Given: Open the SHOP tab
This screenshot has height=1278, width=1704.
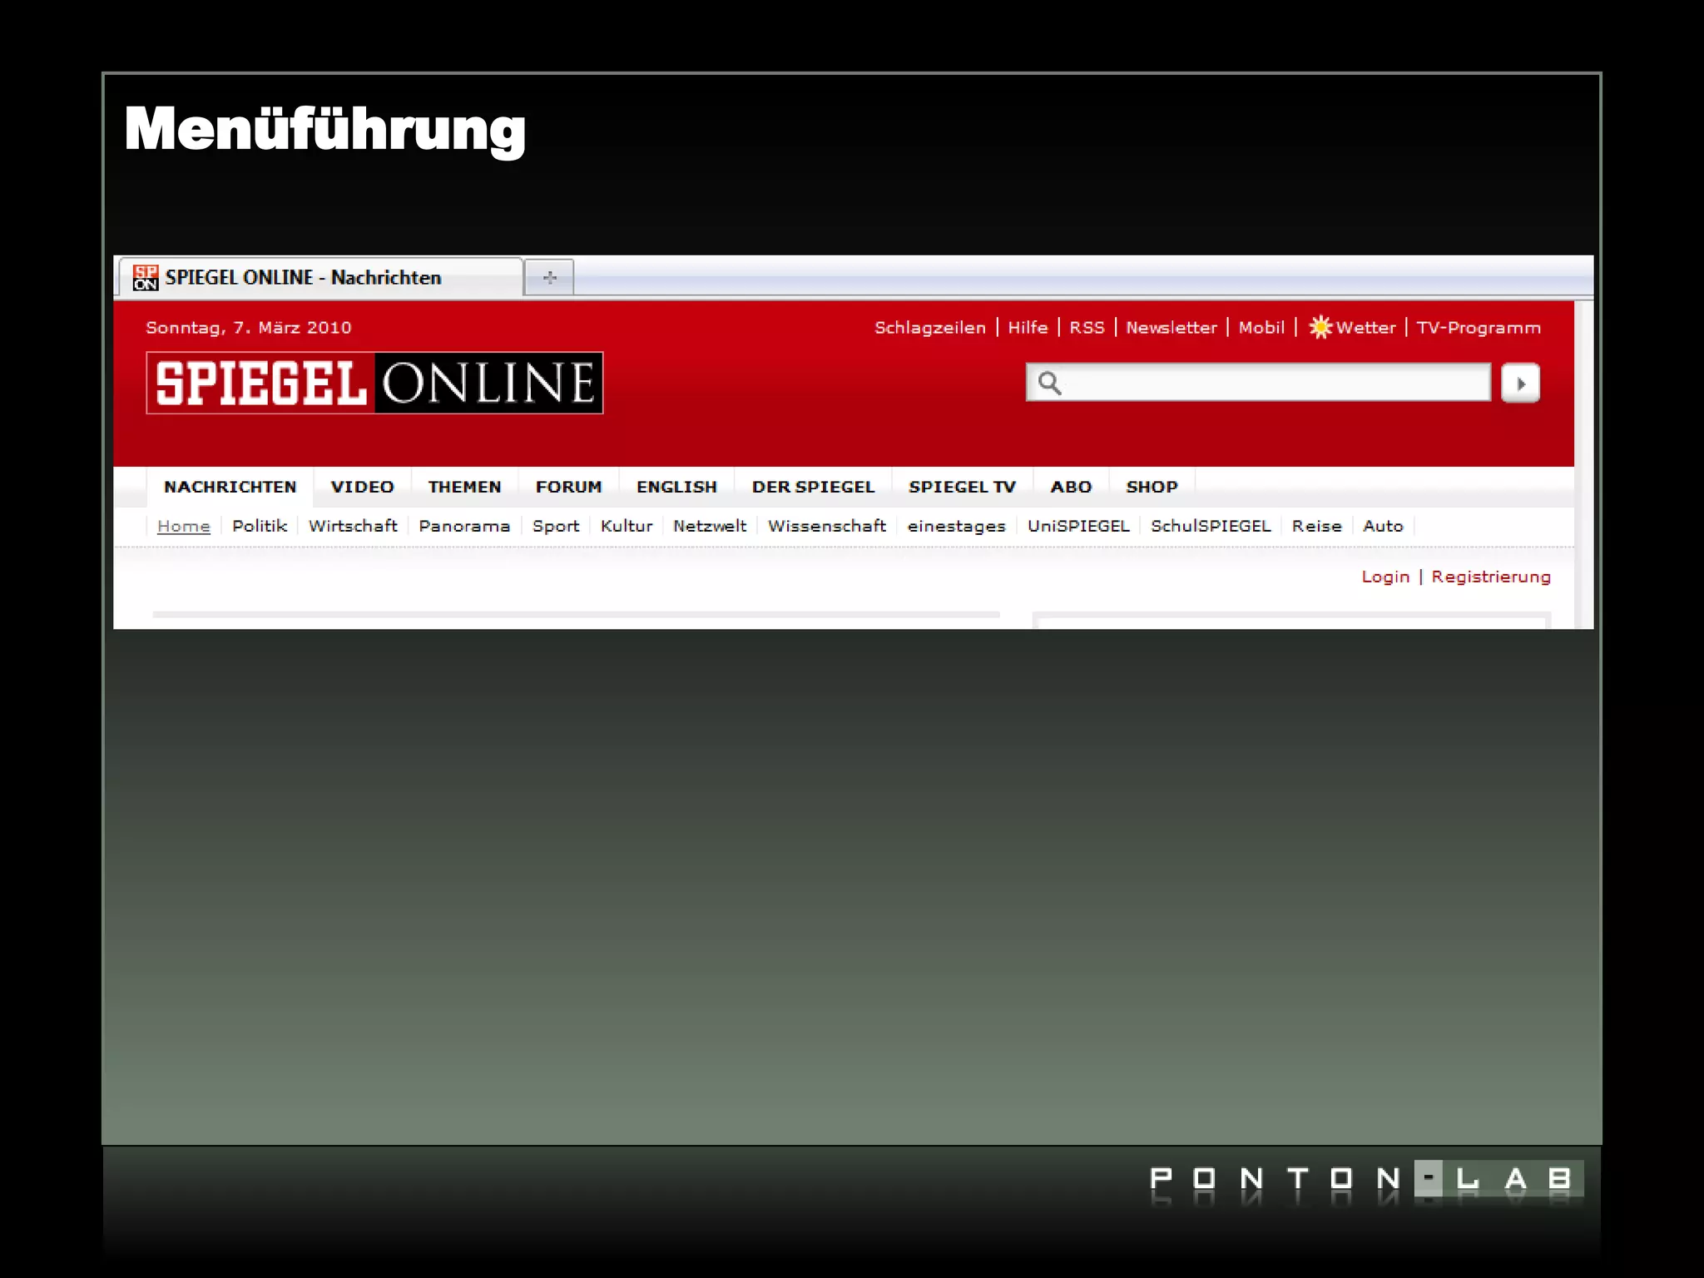Looking at the screenshot, I should click(x=1152, y=487).
